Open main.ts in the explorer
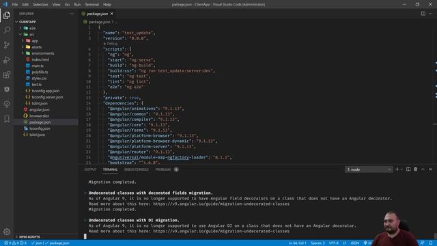Screen dimensions: 437x246 coord(38,66)
